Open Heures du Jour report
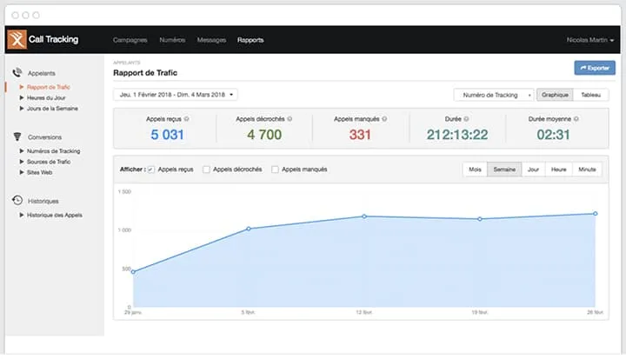The height and width of the screenshot is (359, 626). [x=46, y=98]
